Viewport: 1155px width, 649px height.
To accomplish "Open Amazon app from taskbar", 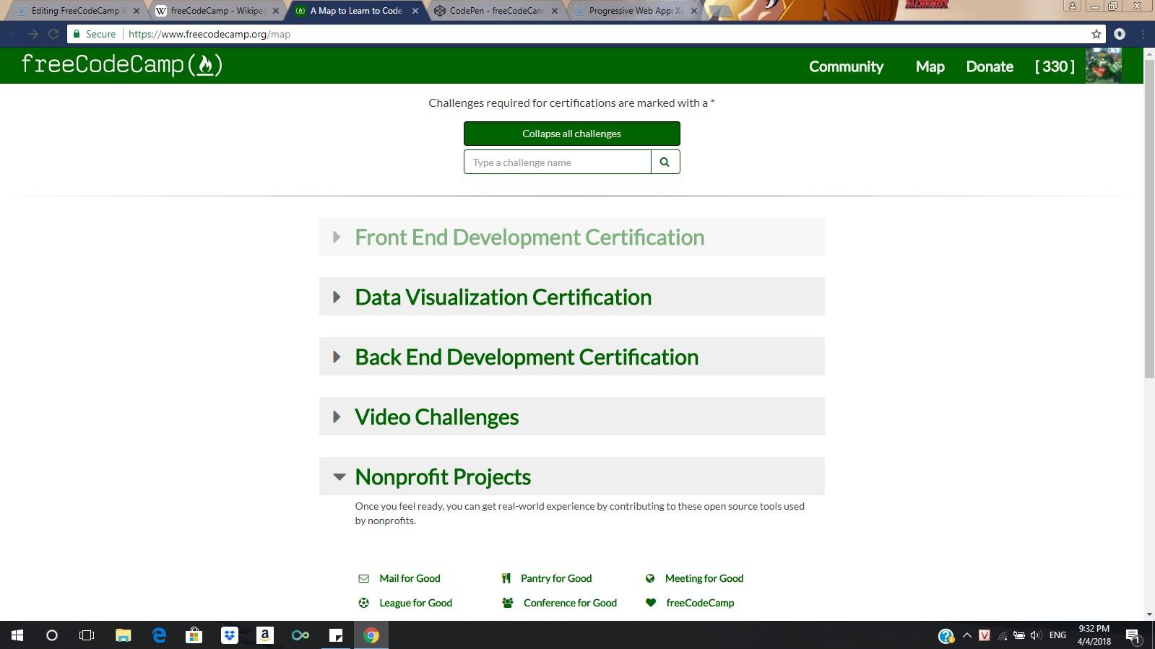I will (265, 635).
